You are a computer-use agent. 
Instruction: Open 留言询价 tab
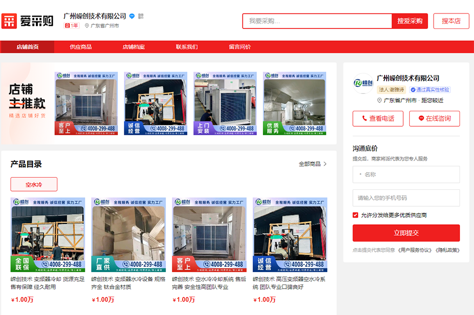(x=239, y=47)
